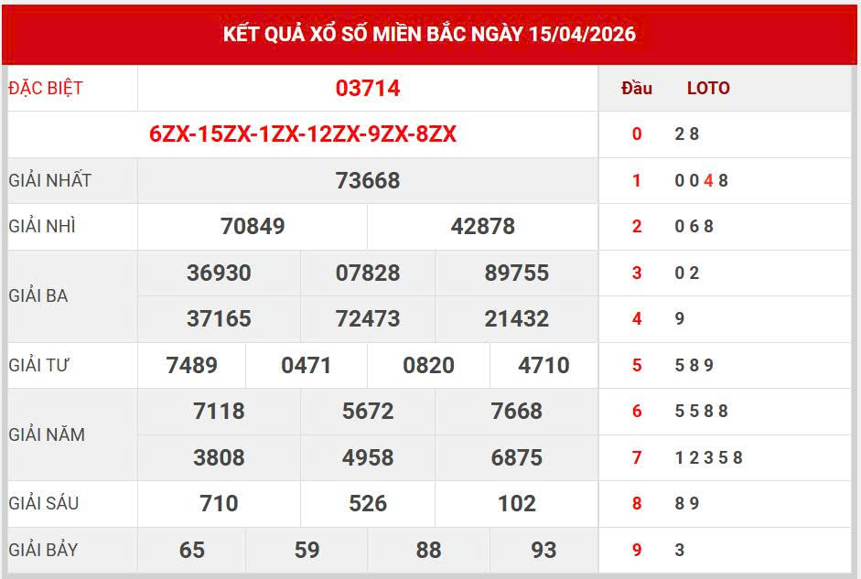Click the special prize number 03714
The width and height of the screenshot is (861, 579).
coord(368,89)
